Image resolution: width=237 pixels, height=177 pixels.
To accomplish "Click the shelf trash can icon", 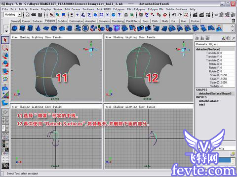I will 233,21.
